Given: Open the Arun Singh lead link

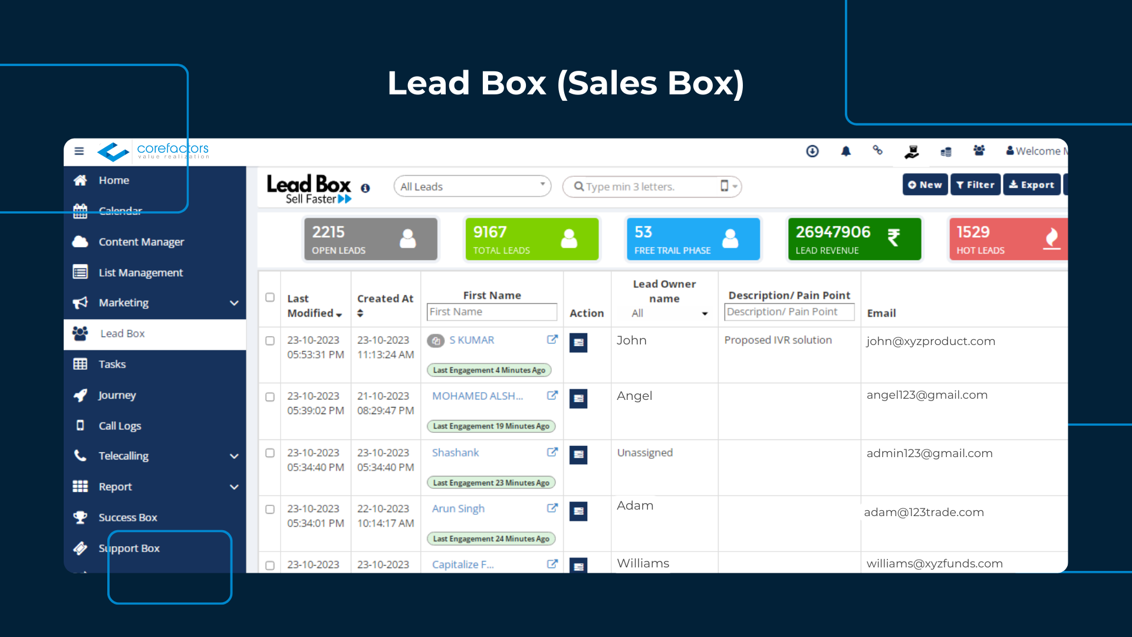Looking at the screenshot, I should (458, 508).
